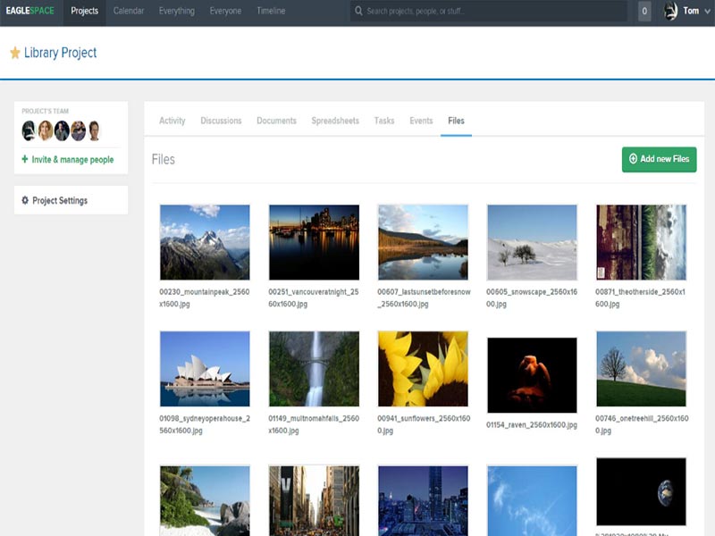Click the magnifier icon in search bar
The image size is (715, 536).
[358, 12]
